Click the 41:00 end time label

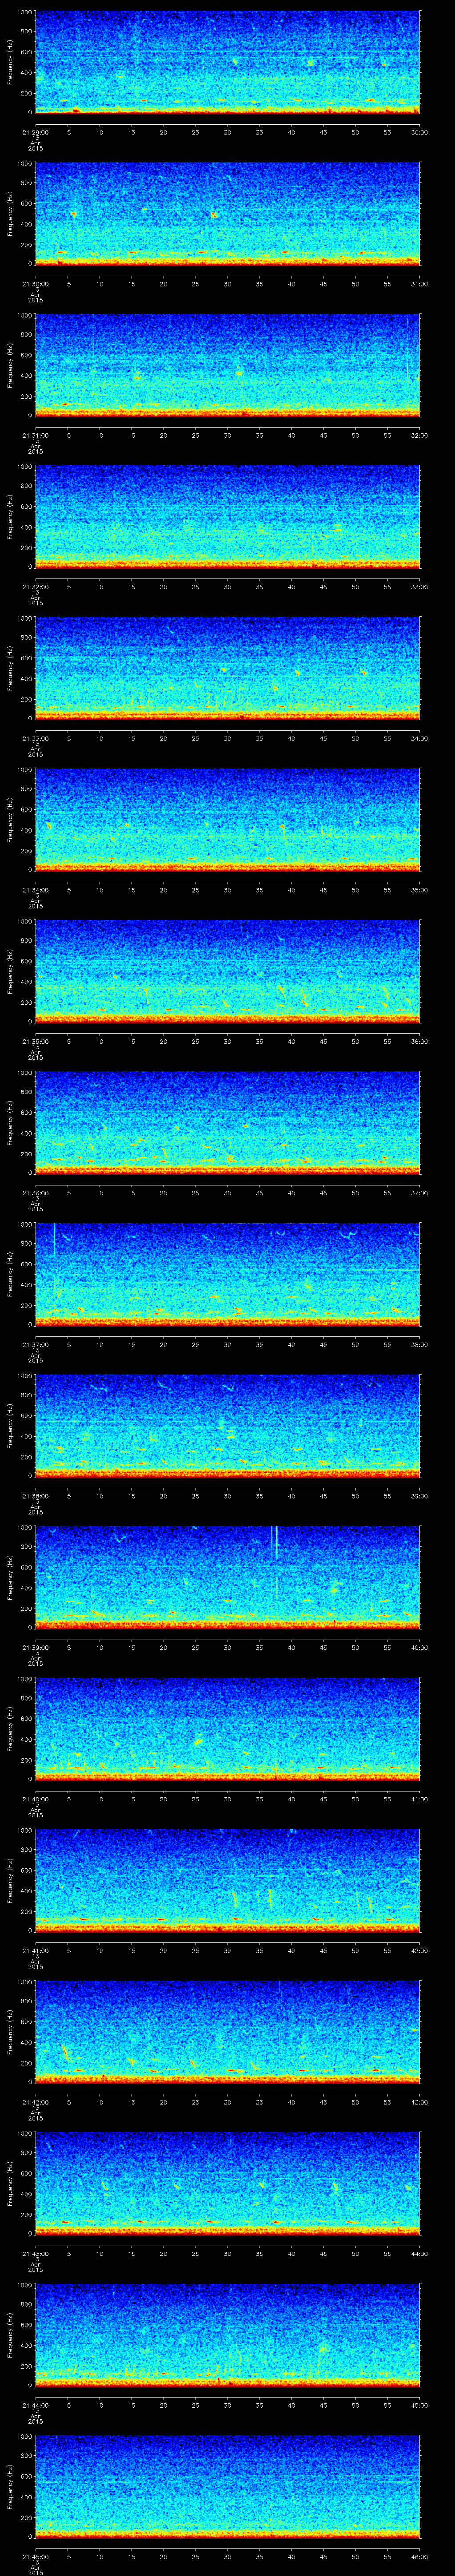pos(420,1799)
